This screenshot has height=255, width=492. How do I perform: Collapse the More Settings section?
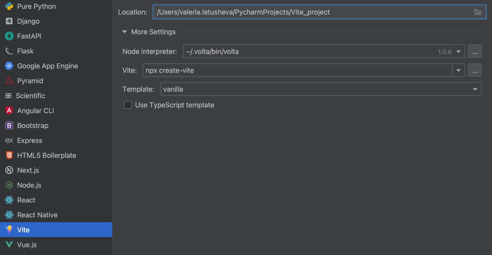[x=125, y=32]
